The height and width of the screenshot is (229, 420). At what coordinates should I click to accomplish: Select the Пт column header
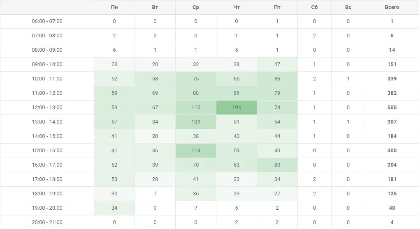[277, 7]
